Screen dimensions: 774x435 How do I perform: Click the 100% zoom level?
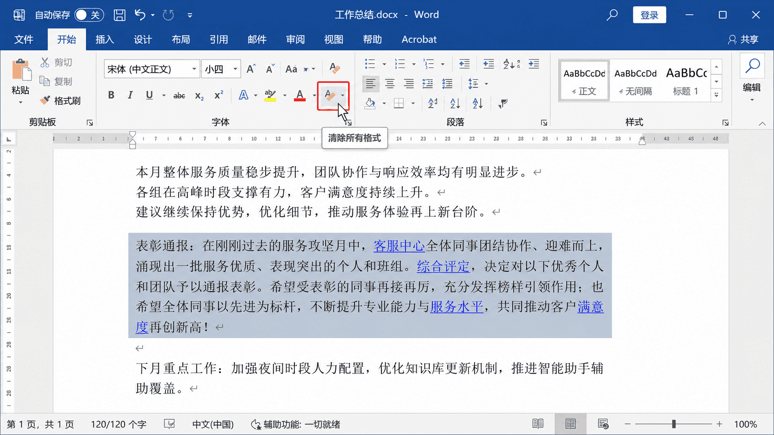click(745, 424)
